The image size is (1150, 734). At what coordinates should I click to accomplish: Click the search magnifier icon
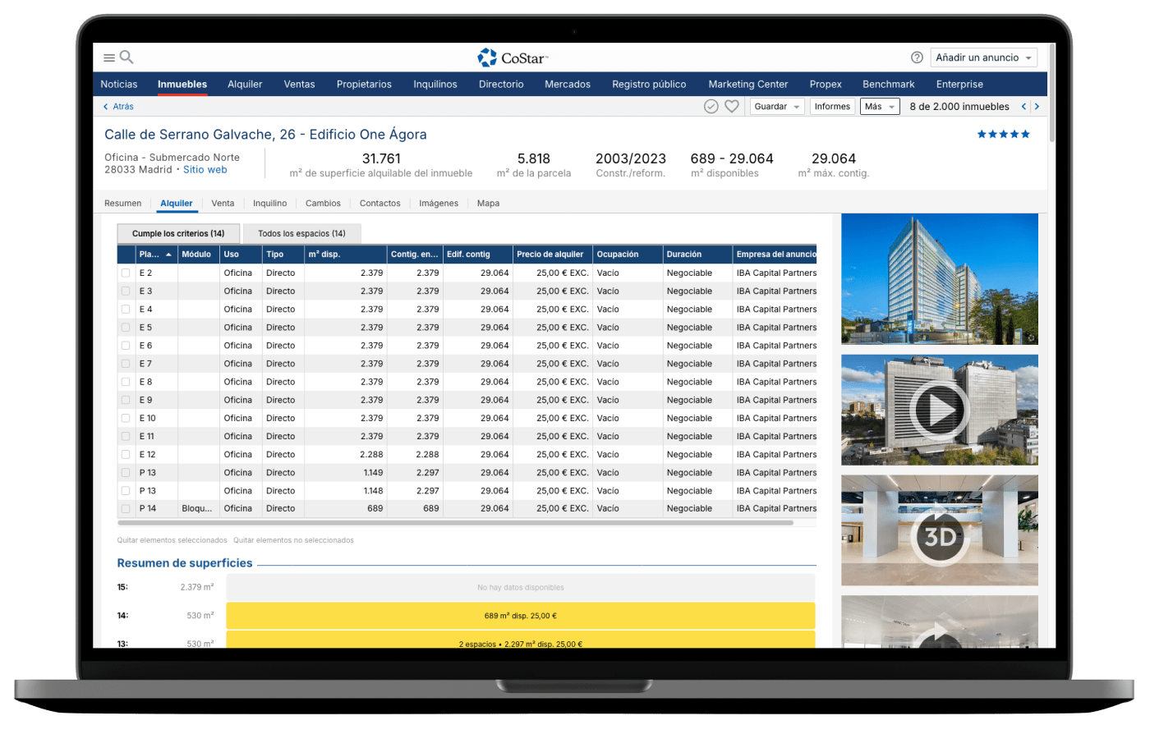126,57
